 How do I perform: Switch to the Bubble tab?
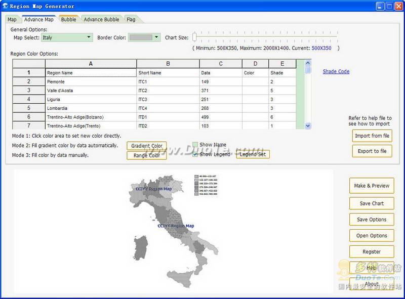(68, 19)
